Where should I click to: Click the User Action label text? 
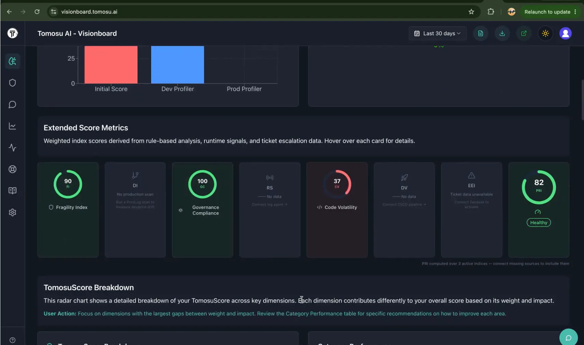[x=60, y=314]
